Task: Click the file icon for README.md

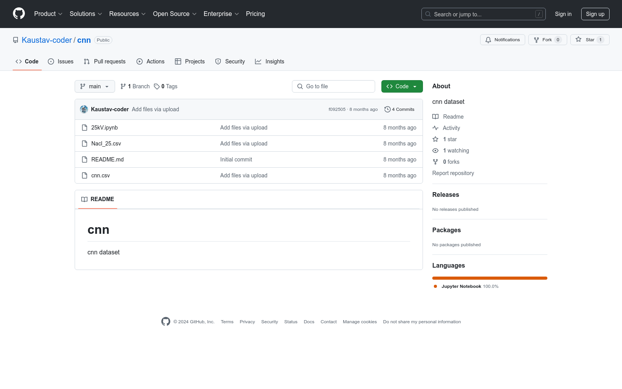Action: 84,159
